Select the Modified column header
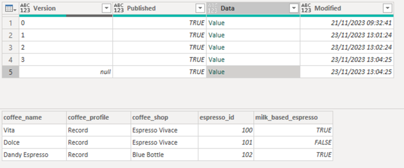 pyautogui.click(x=347, y=9)
